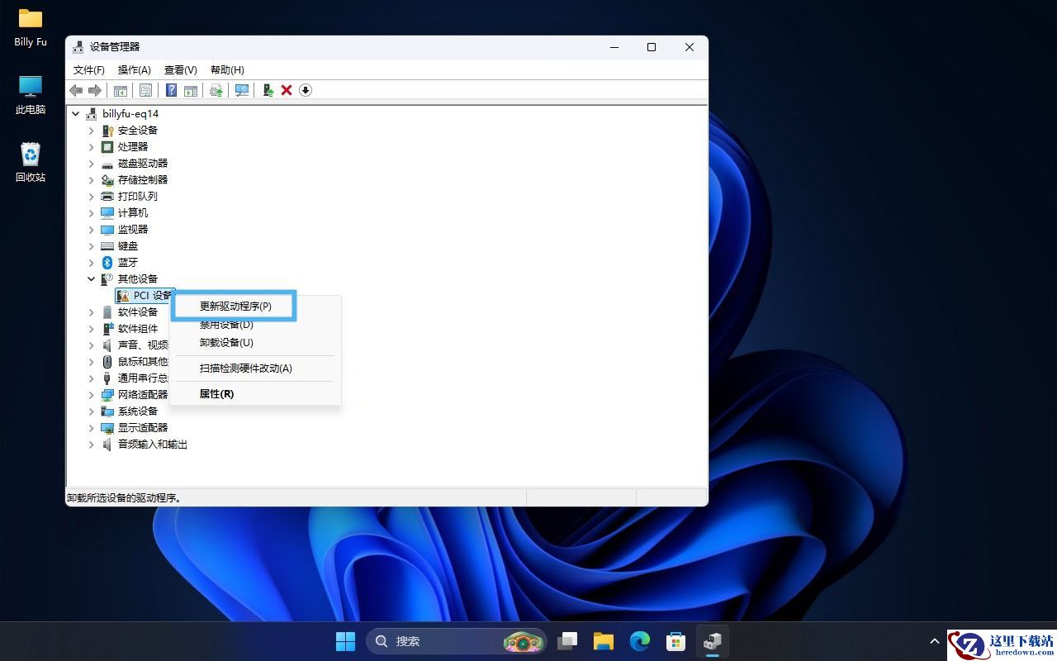Click the red X uninstall device icon
1057x661 pixels.
point(287,90)
